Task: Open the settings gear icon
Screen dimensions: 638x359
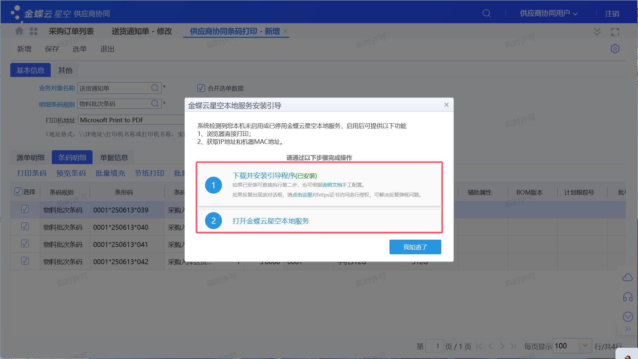Action: tap(615, 49)
